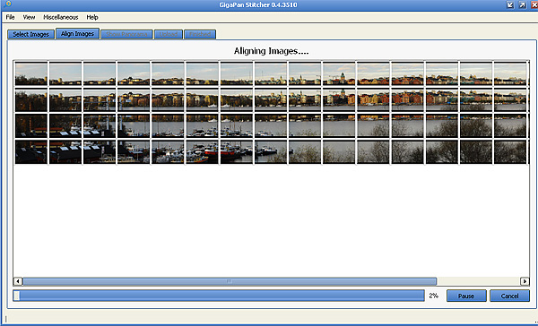Viewport: 538px width, 326px height.
Task: Click the GigaPan app icon in title bar
Action: [7, 4]
